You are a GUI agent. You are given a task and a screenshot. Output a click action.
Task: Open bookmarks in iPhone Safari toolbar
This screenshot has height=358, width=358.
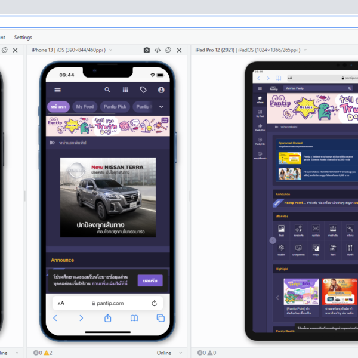pos(134,318)
